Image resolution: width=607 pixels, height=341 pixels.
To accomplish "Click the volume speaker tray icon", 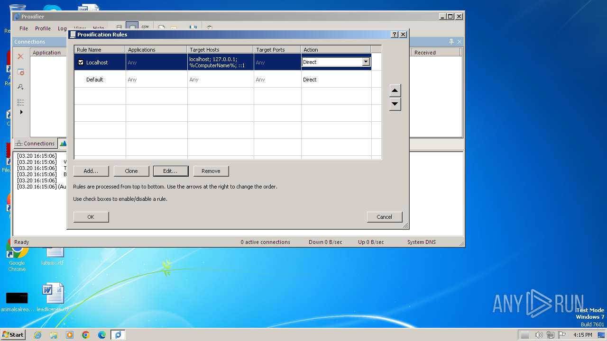I will [539, 335].
